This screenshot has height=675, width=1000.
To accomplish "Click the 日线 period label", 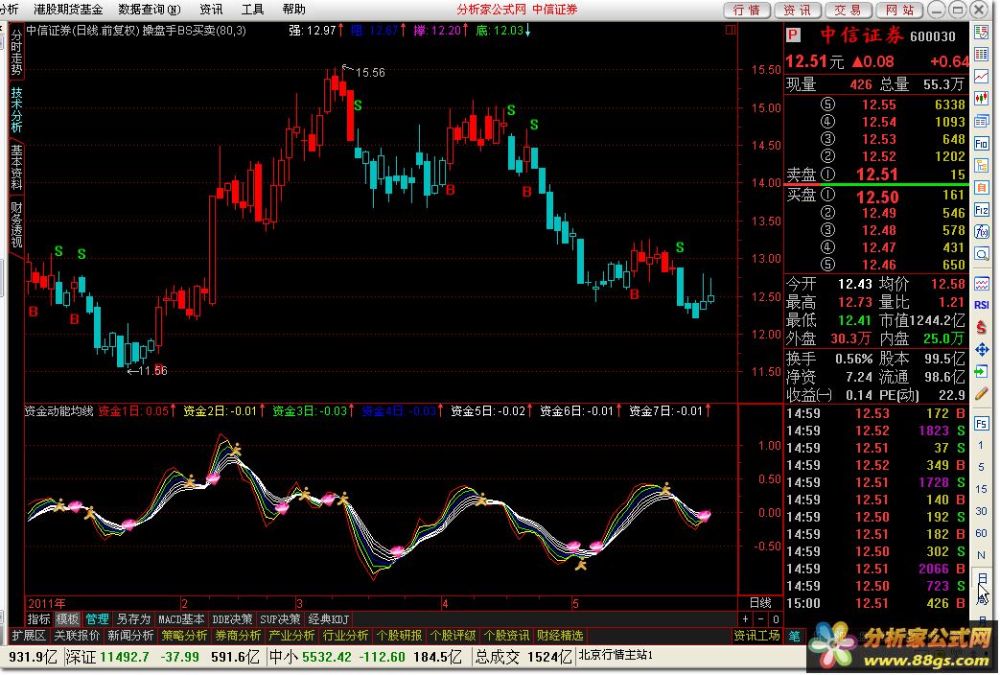I will tap(760, 602).
